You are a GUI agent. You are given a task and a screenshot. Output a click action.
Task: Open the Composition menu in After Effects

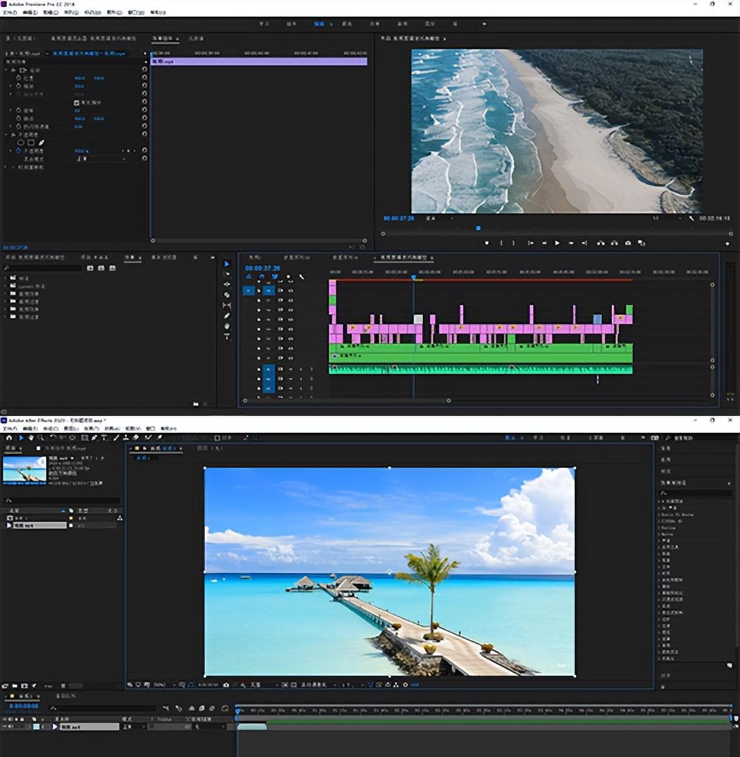(50, 428)
